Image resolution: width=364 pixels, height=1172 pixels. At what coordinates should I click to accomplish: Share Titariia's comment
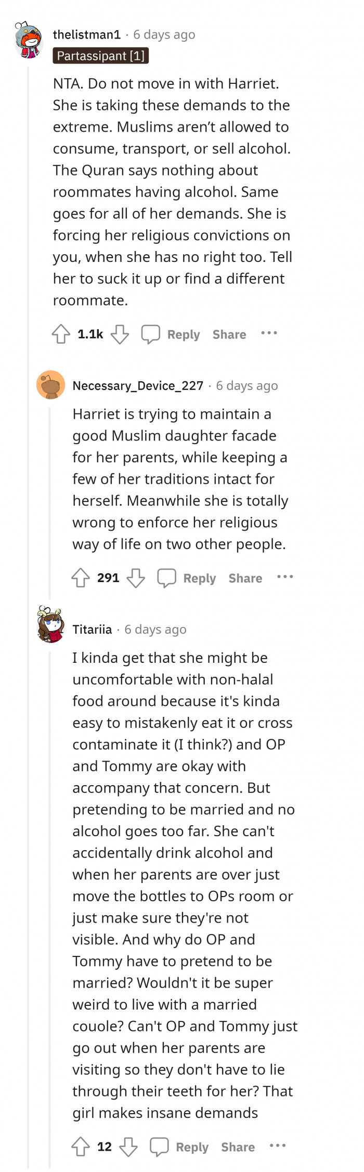pyautogui.click(x=238, y=1148)
